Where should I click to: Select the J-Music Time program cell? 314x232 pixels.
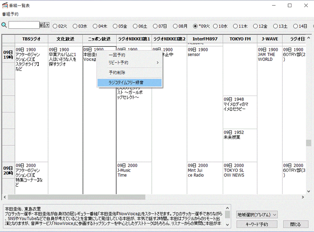134,178
